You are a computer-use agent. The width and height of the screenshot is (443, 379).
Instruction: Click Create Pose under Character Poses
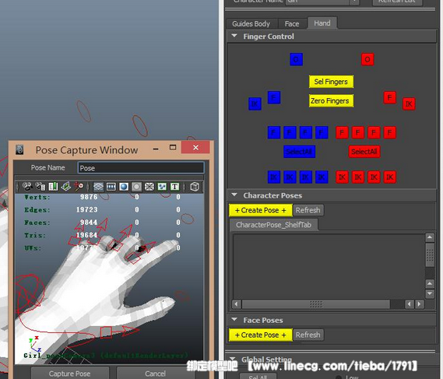(261, 210)
